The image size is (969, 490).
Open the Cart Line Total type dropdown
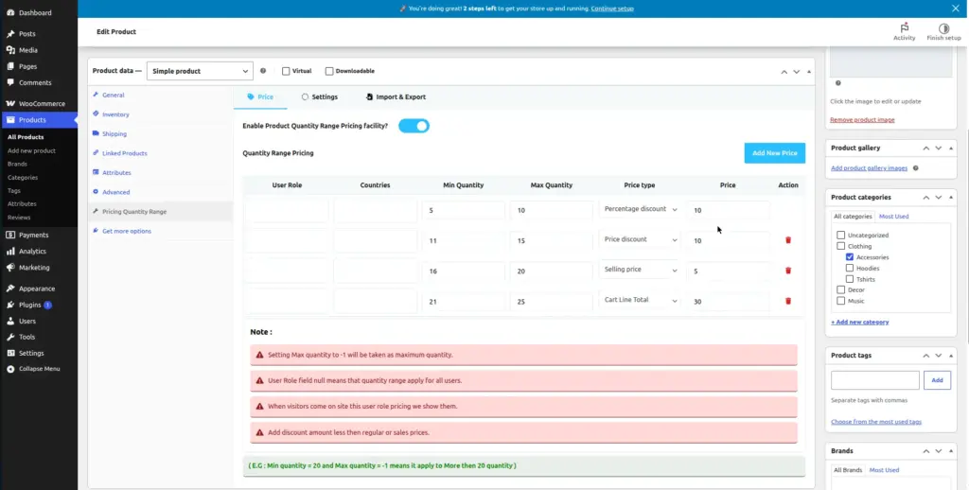point(641,300)
